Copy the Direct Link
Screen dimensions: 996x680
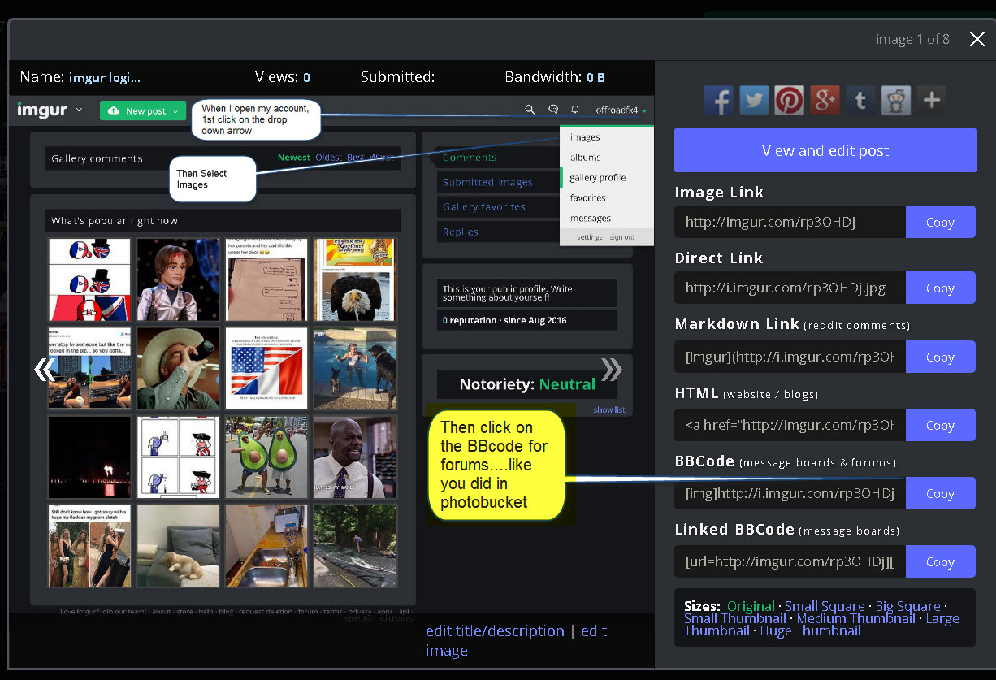[941, 288]
